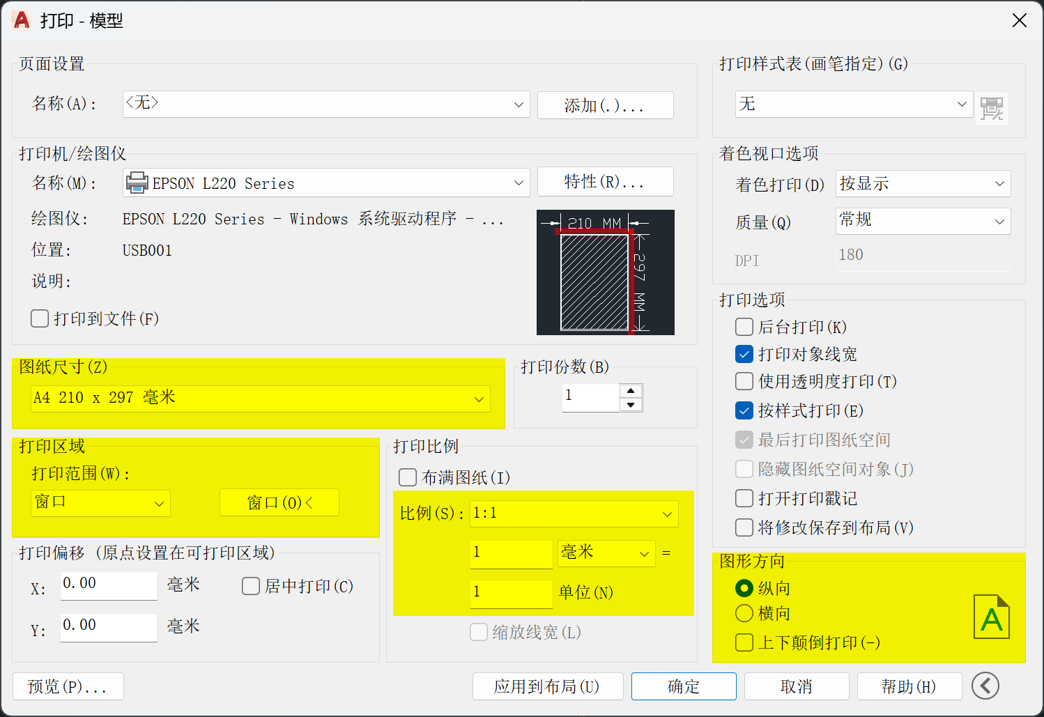The height and width of the screenshot is (717, 1044).
Task: Close the 打印 - 模型 dialog
Action: 1020,20
